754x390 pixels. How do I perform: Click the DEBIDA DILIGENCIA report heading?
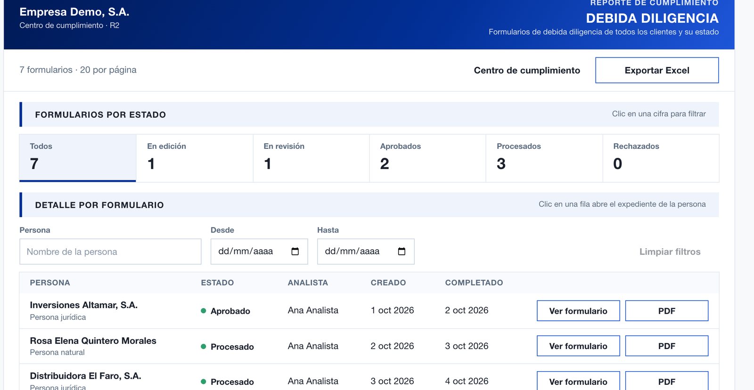pyautogui.click(x=652, y=18)
